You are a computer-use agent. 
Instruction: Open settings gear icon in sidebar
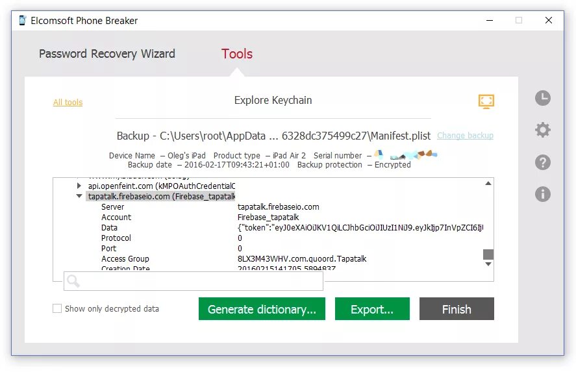click(543, 130)
